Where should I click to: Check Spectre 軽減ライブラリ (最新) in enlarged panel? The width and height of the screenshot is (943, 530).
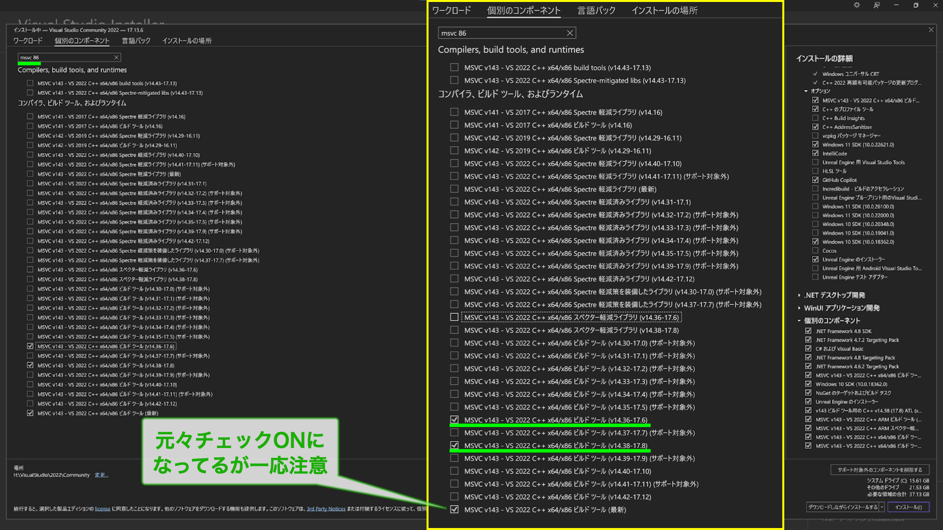coord(454,188)
